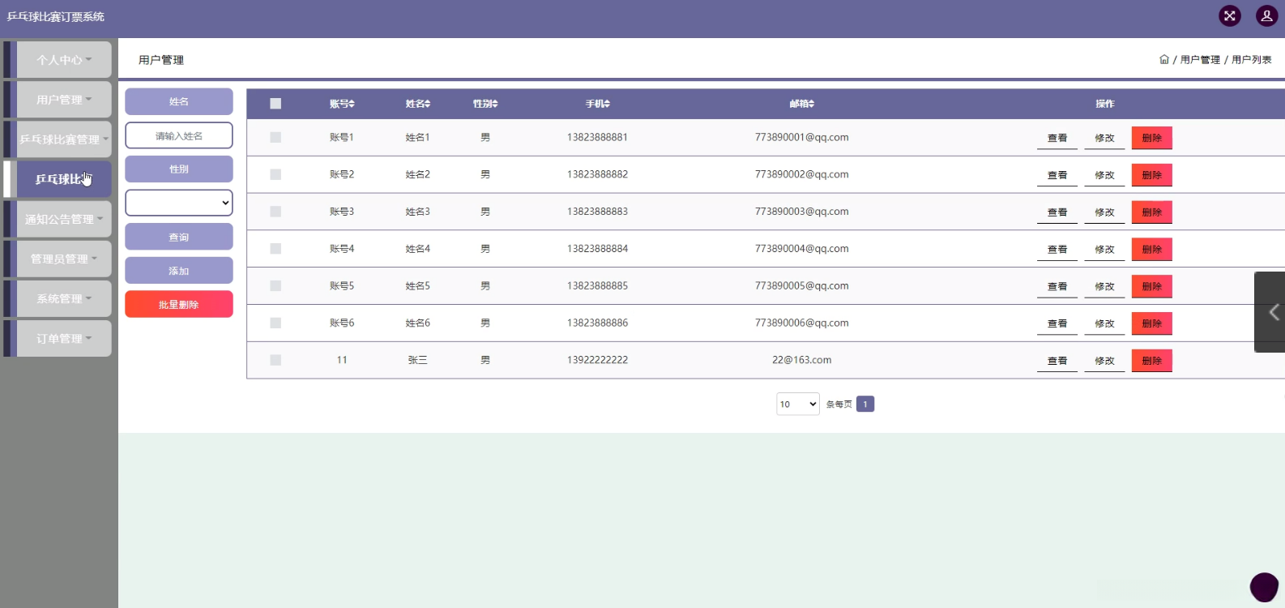Click the 用户管理 breadcrumb link
Viewport: 1285px width, 608px height.
coord(1200,60)
